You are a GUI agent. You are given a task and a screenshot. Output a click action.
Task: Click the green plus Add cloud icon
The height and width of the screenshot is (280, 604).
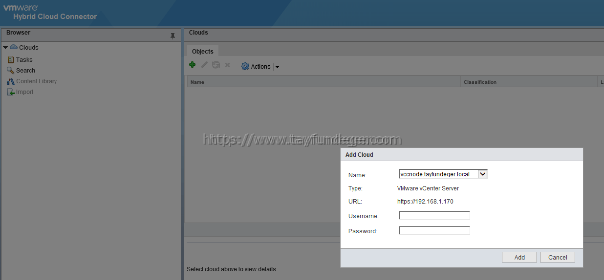193,65
